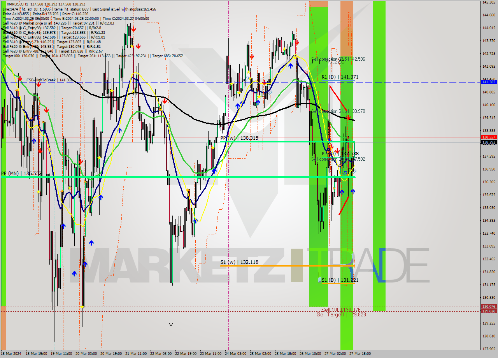The width and height of the screenshot is (498, 358).
Task: Click the 141.302 blue price tag on axis
Action: point(489,82)
